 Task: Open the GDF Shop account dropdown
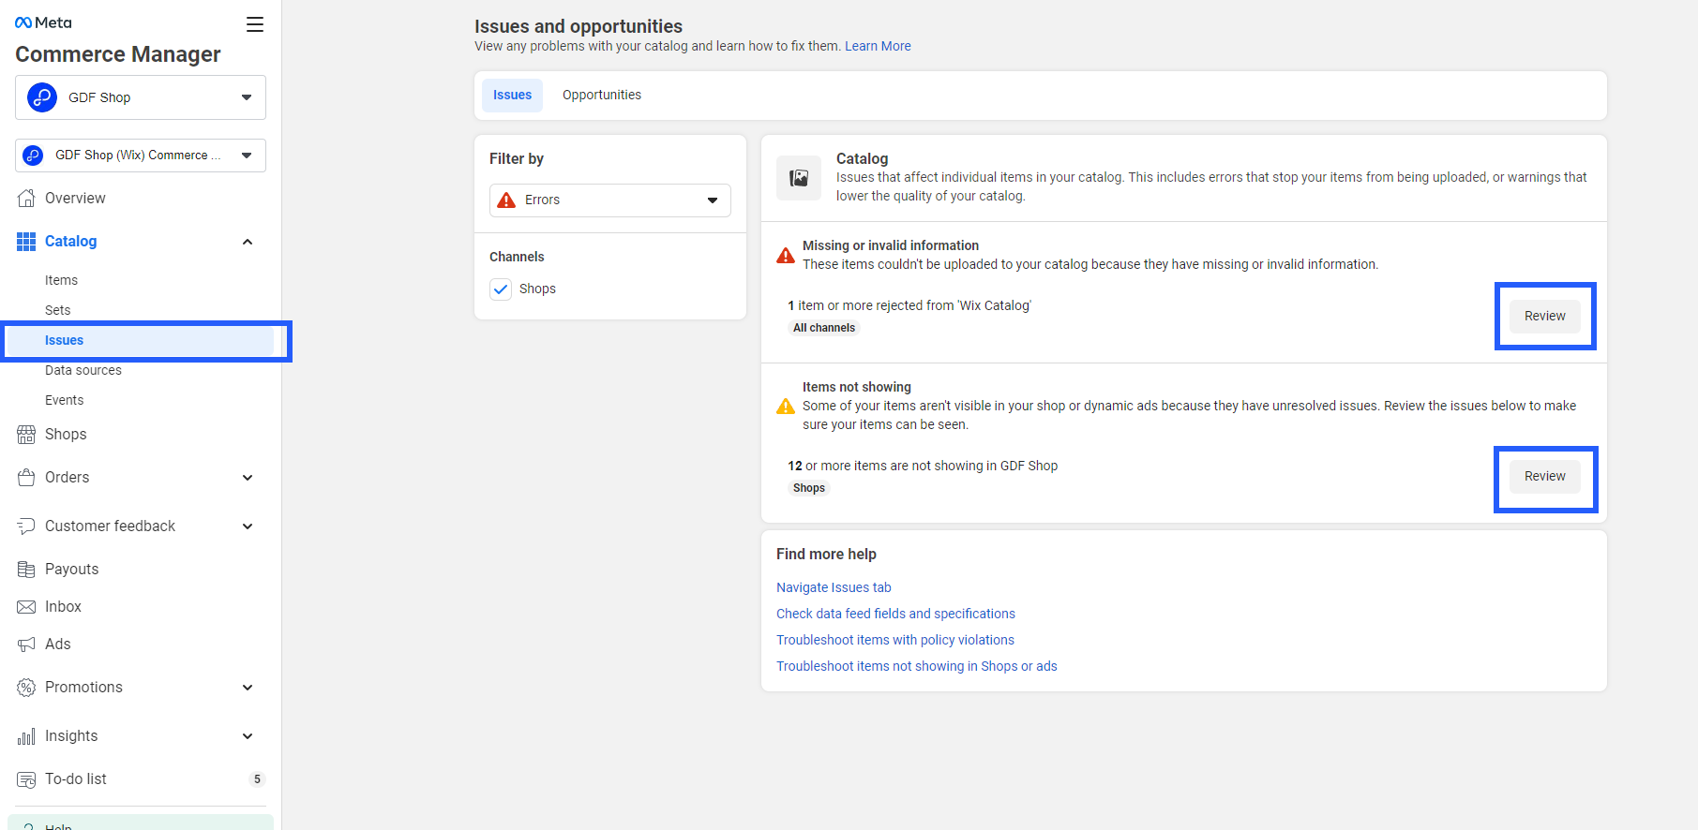pyautogui.click(x=141, y=97)
